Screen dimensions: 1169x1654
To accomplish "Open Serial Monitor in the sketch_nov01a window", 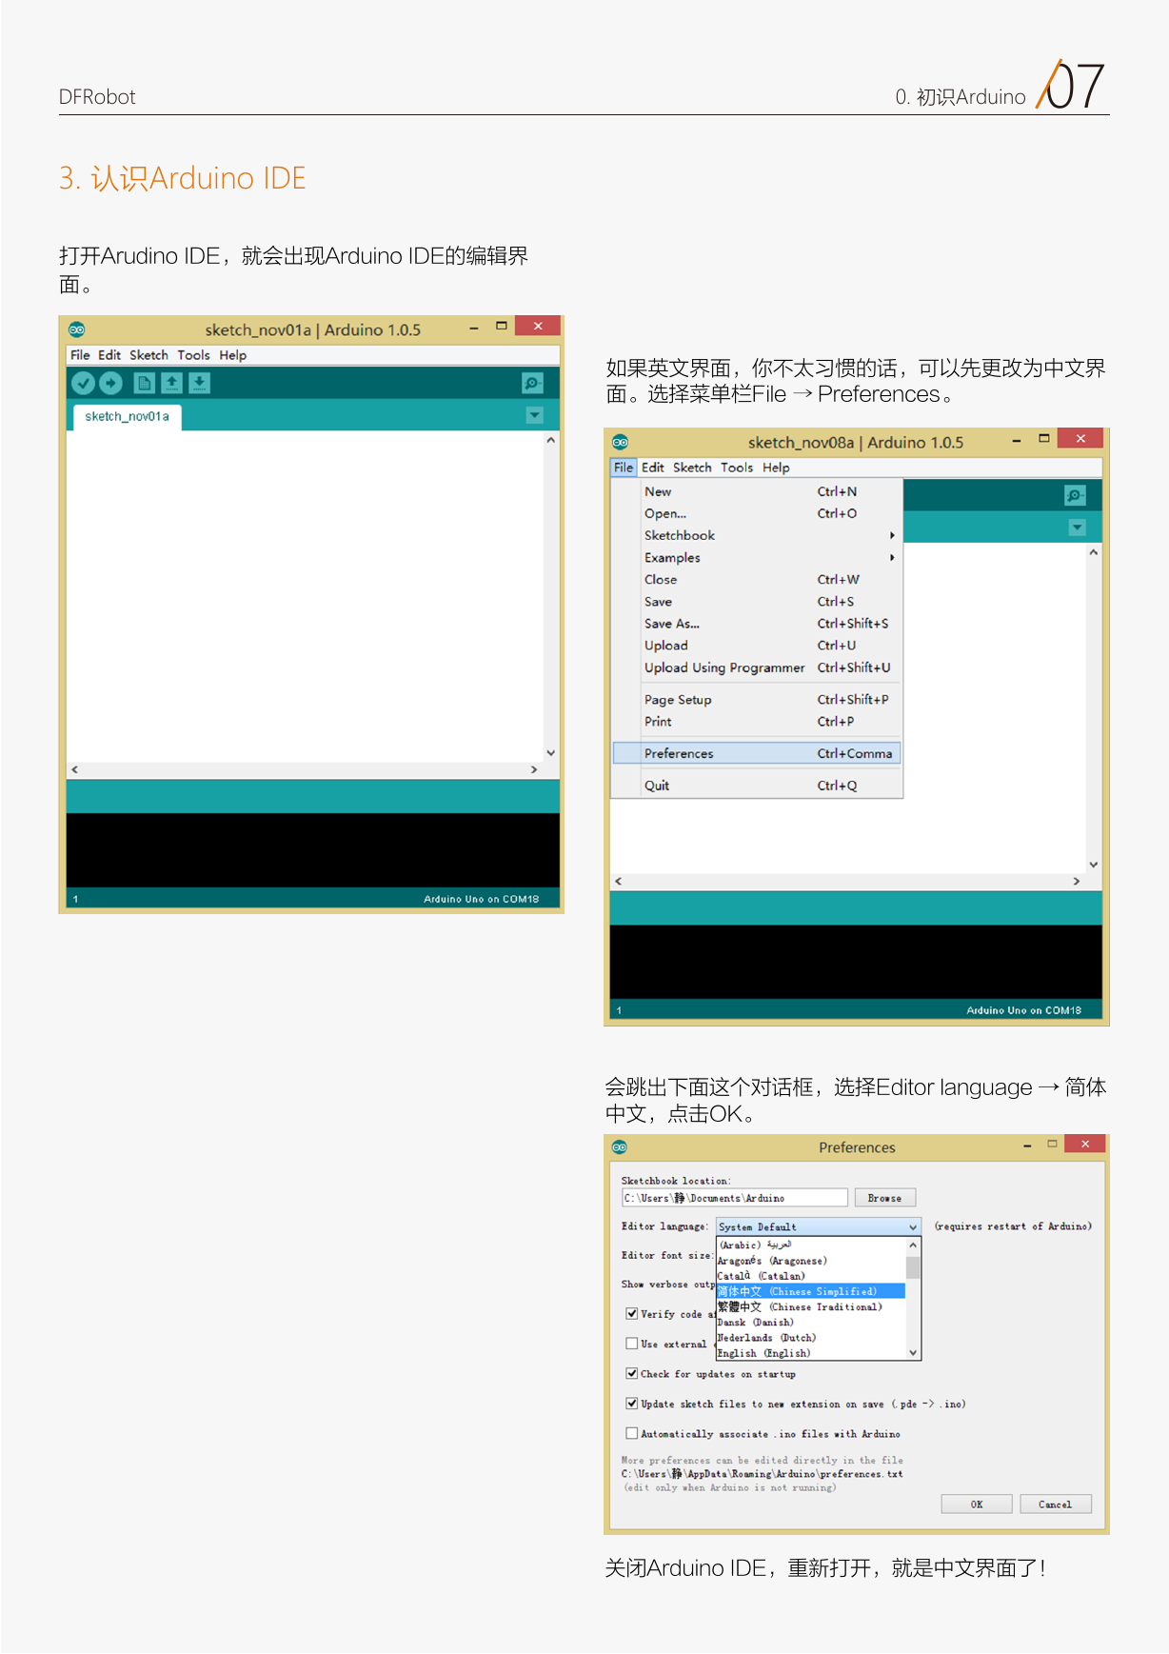I will click(x=532, y=383).
